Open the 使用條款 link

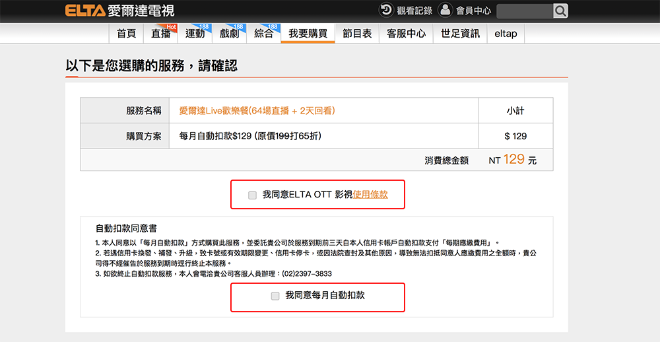pyautogui.click(x=370, y=195)
